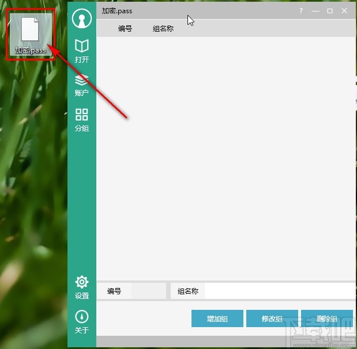Minimize the 加密.pass window
357x349 pixels.
[315, 11]
